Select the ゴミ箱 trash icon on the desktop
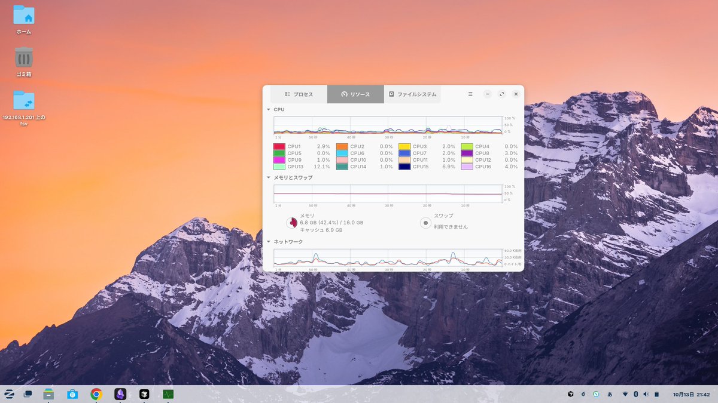This screenshot has height=403, width=718. tap(24, 62)
